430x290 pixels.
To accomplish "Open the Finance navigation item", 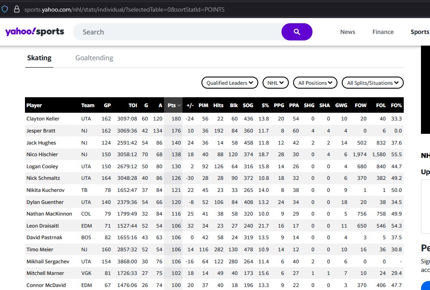I will pyautogui.click(x=383, y=32).
